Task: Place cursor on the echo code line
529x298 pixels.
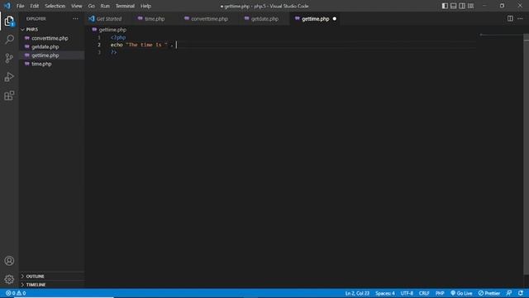Action: click(x=143, y=45)
